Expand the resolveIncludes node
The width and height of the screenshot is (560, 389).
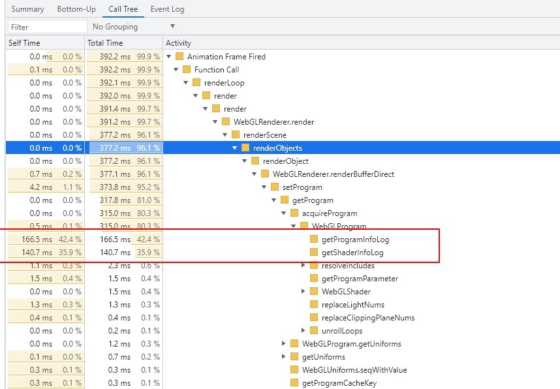pos(303,266)
